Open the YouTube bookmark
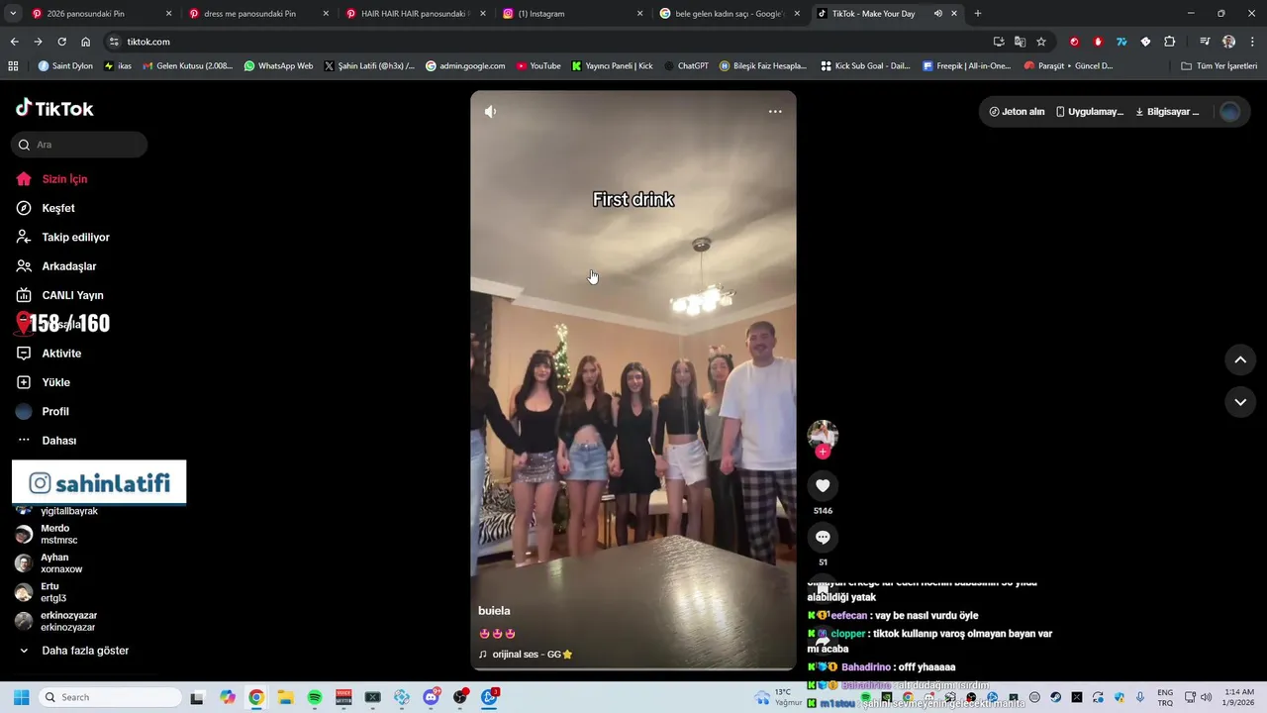The height and width of the screenshot is (713, 1267). coord(538,66)
